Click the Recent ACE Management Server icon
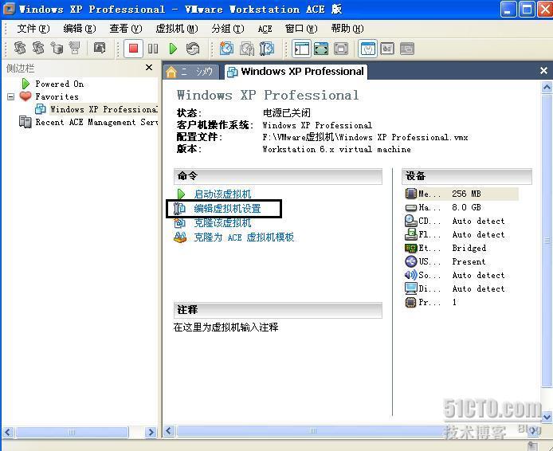Viewport: 553px width, 451px height. (x=25, y=122)
